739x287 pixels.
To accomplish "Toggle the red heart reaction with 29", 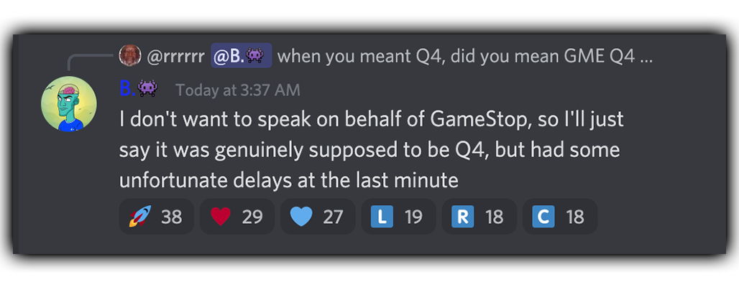I will point(237,217).
